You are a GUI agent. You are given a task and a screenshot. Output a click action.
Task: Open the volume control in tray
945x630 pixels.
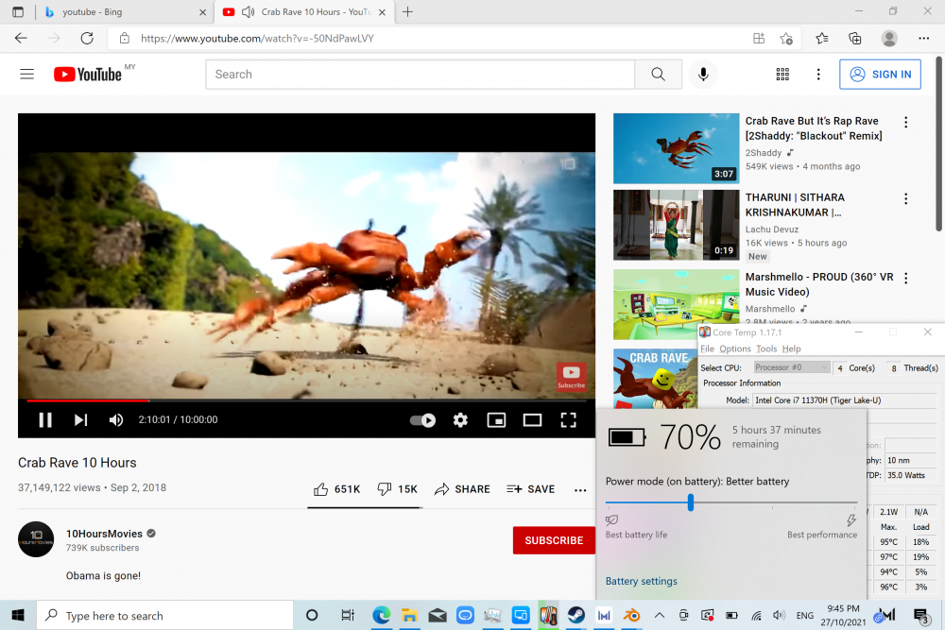780,616
